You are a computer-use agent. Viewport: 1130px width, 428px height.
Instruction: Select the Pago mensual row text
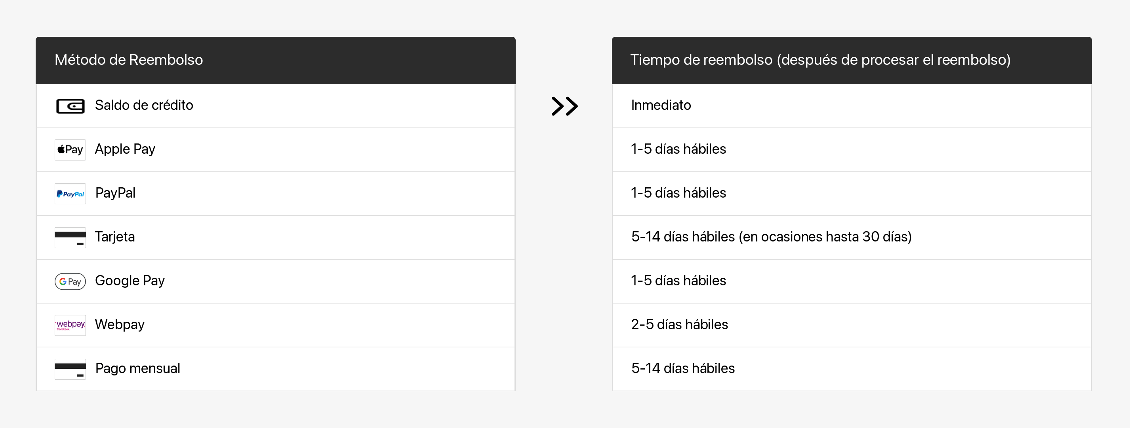(x=138, y=368)
